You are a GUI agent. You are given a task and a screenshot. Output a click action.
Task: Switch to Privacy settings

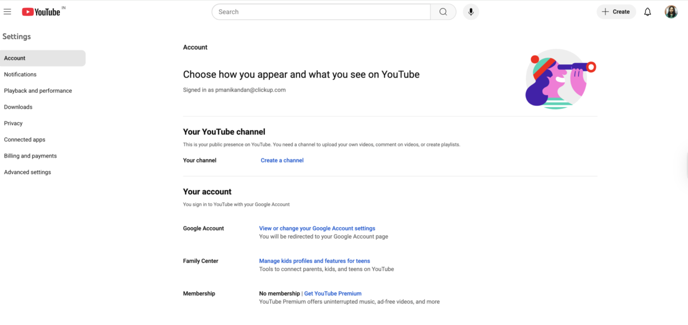click(x=13, y=123)
